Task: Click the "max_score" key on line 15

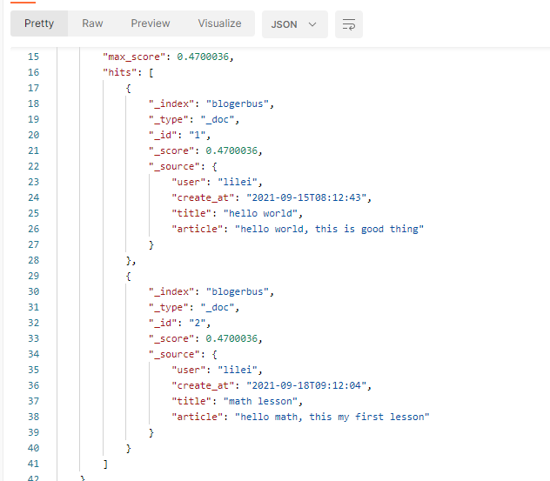Action: tap(134, 57)
